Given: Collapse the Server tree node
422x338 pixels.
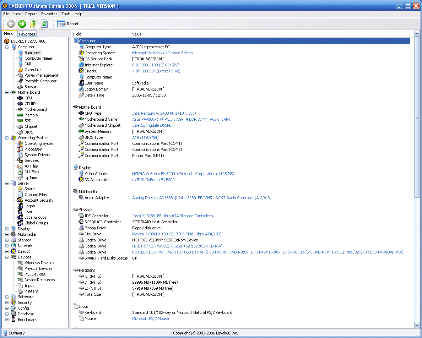Looking at the screenshot, I should coord(7,184).
